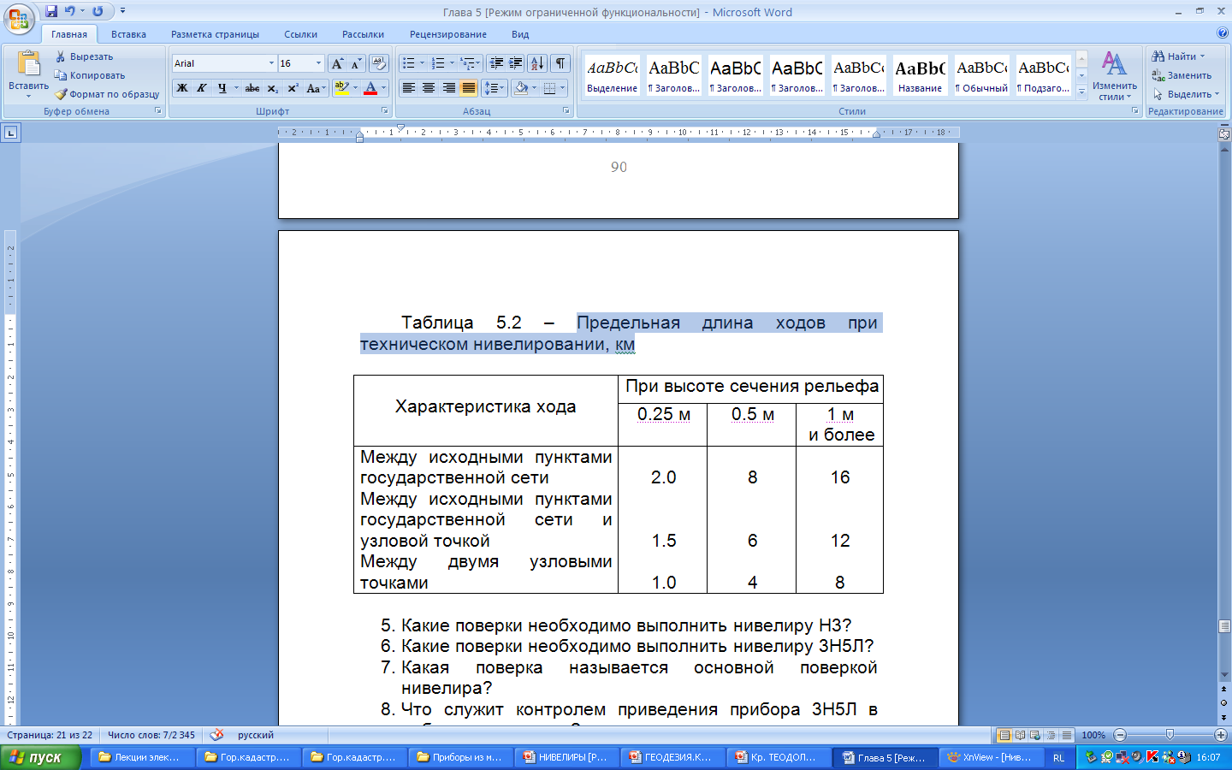Activate Формат по образцу painter
Screen dimensions: 1232x770
point(107,94)
